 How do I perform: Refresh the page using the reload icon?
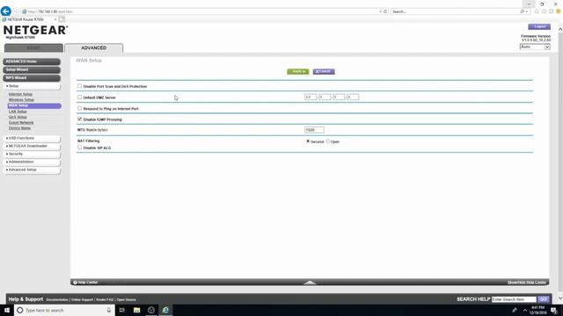click(385, 11)
